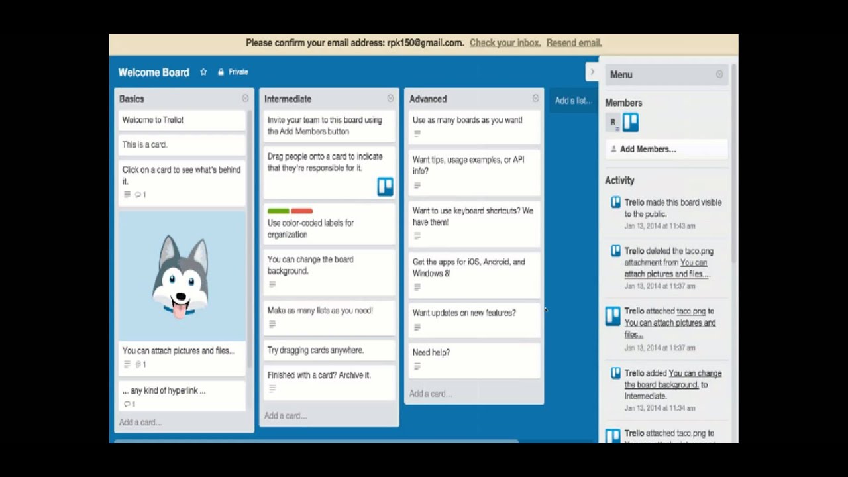This screenshot has width=848, height=477.
Task: Click the sidebar vertical scrollbar
Action: tap(734, 162)
